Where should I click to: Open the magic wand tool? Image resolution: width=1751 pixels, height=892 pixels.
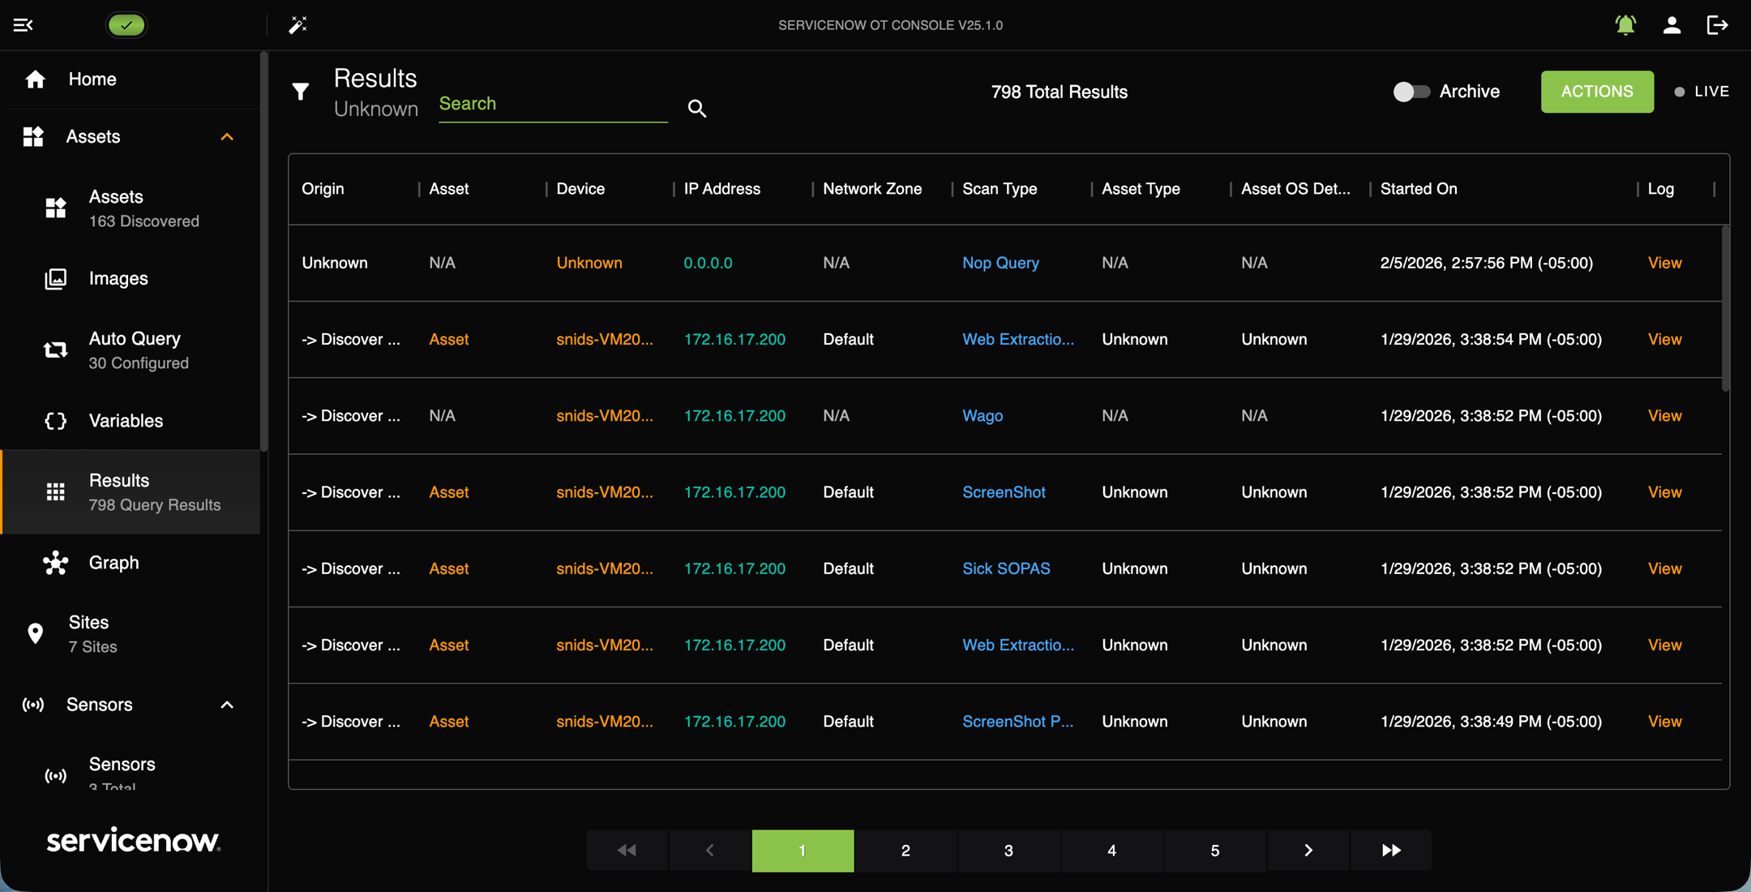coord(298,25)
